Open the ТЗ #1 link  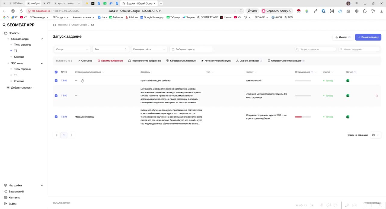coord(64,117)
